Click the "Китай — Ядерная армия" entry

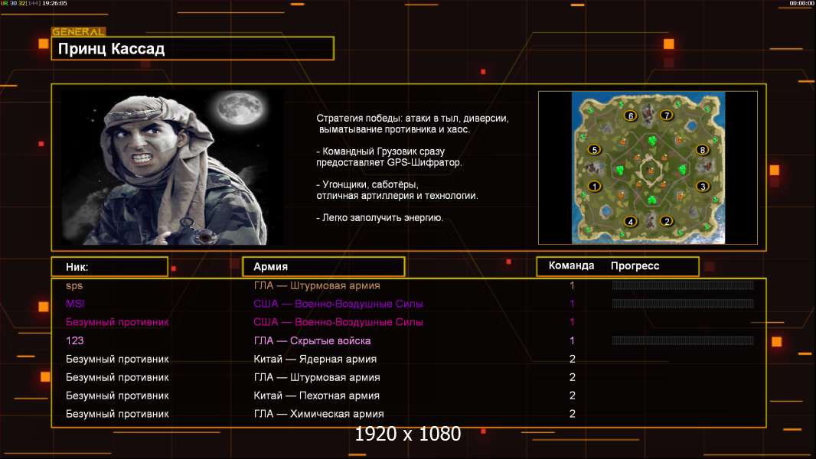[x=315, y=359]
